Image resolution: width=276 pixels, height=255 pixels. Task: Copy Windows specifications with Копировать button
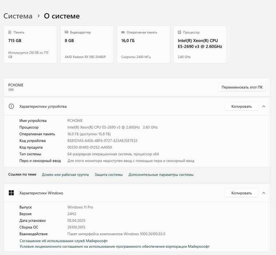click(x=241, y=193)
